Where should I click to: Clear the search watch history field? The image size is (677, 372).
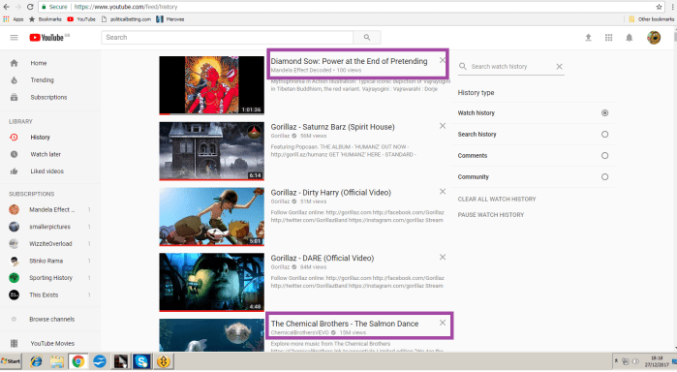click(x=559, y=67)
